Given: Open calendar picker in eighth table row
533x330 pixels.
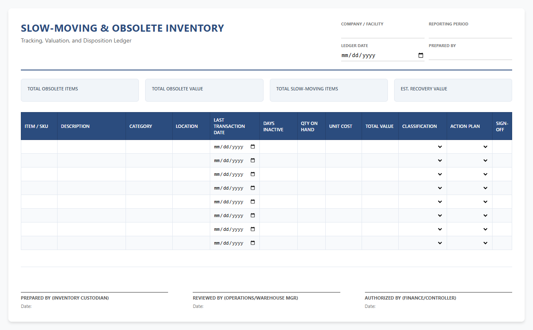Looking at the screenshot, I should tap(253, 243).
